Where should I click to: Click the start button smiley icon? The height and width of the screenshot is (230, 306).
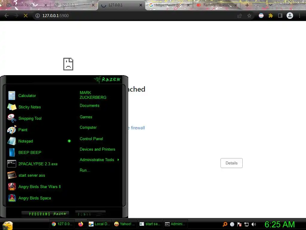7,225
